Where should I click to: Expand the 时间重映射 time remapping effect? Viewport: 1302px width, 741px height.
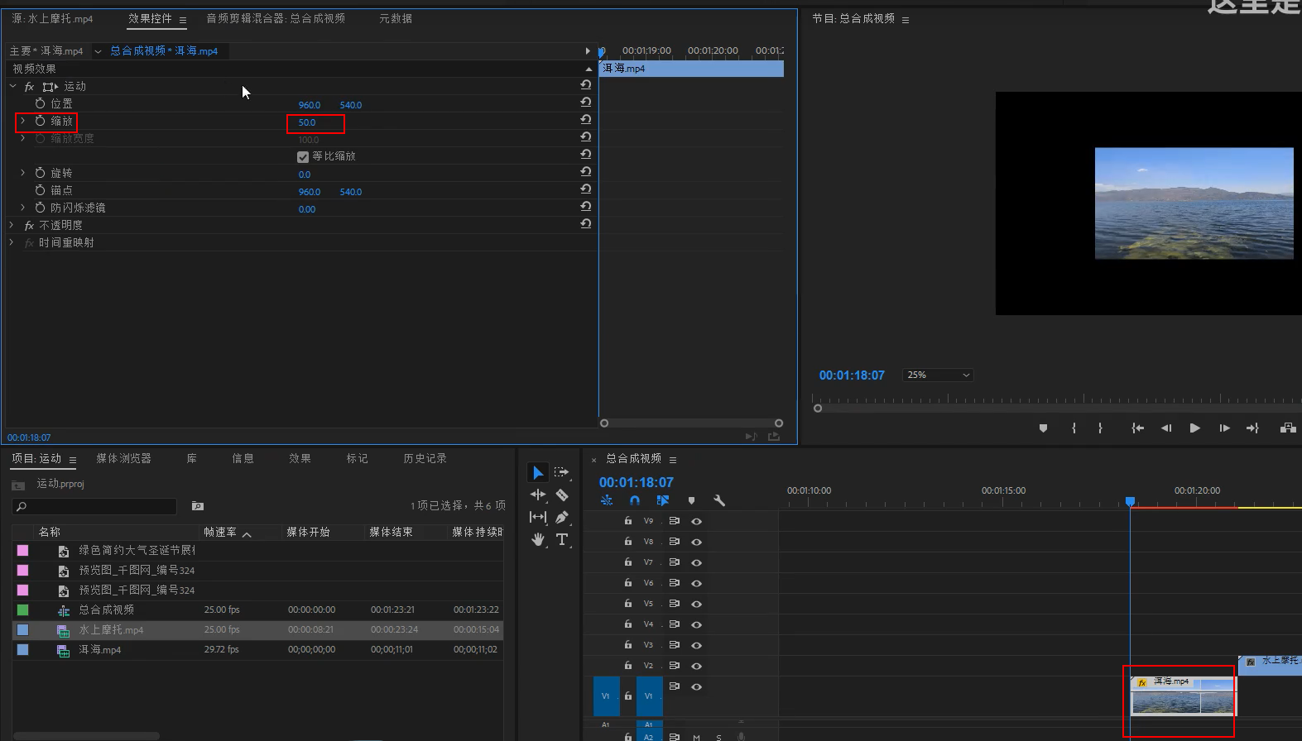point(12,242)
